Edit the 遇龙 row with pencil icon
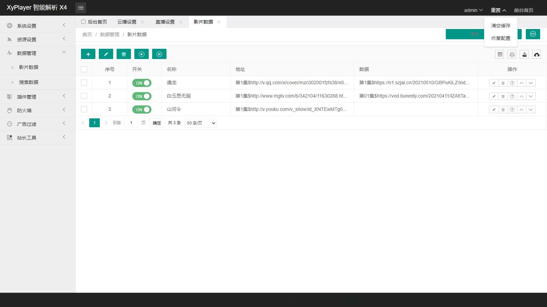Screen dimensions: 547x307 494,83
